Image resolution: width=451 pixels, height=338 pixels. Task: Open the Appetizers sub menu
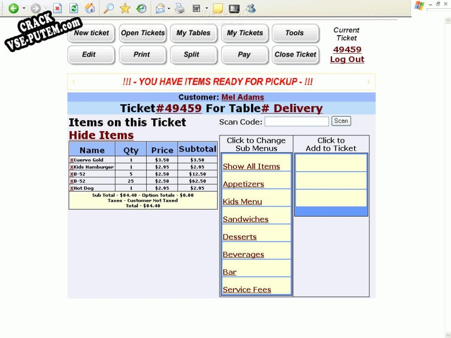[x=243, y=184]
